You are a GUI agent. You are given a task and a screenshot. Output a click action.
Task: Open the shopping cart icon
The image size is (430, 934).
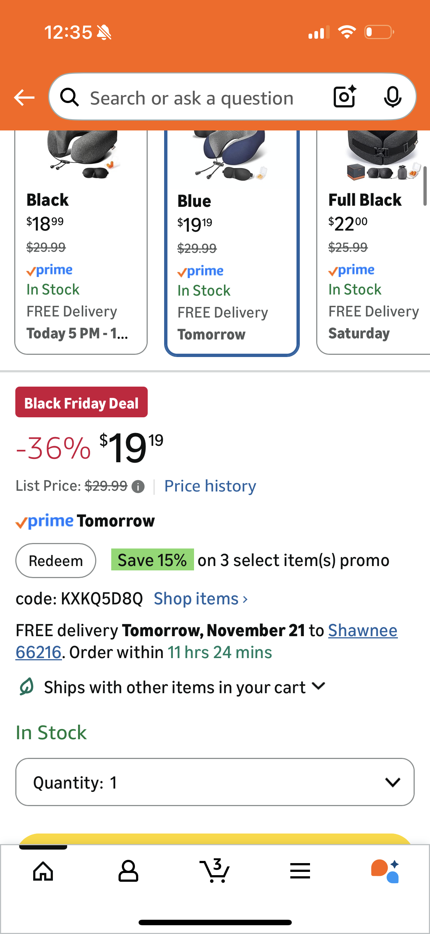tap(215, 871)
